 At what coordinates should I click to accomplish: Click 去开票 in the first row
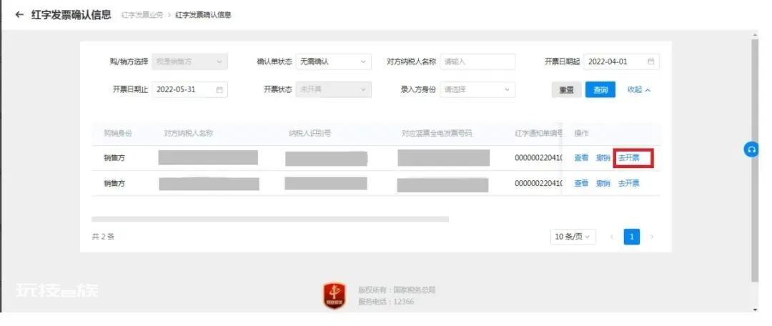coord(629,158)
